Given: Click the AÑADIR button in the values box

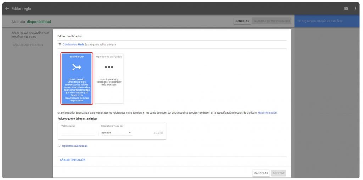Looking at the screenshot, I should tap(158, 133).
